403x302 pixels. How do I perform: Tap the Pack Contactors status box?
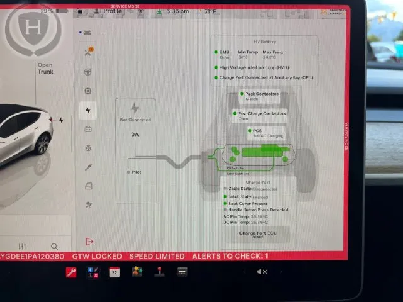pos(259,96)
